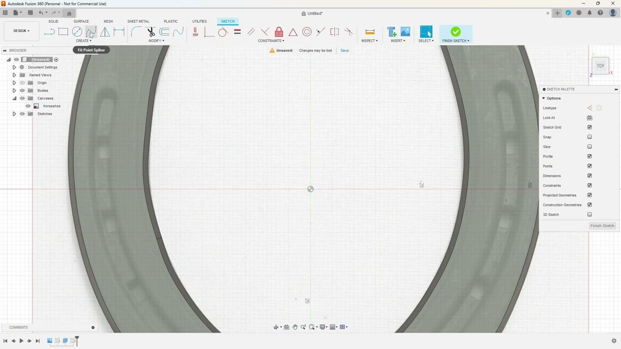Collapse the sketch palette Options section

tap(544, 98)
